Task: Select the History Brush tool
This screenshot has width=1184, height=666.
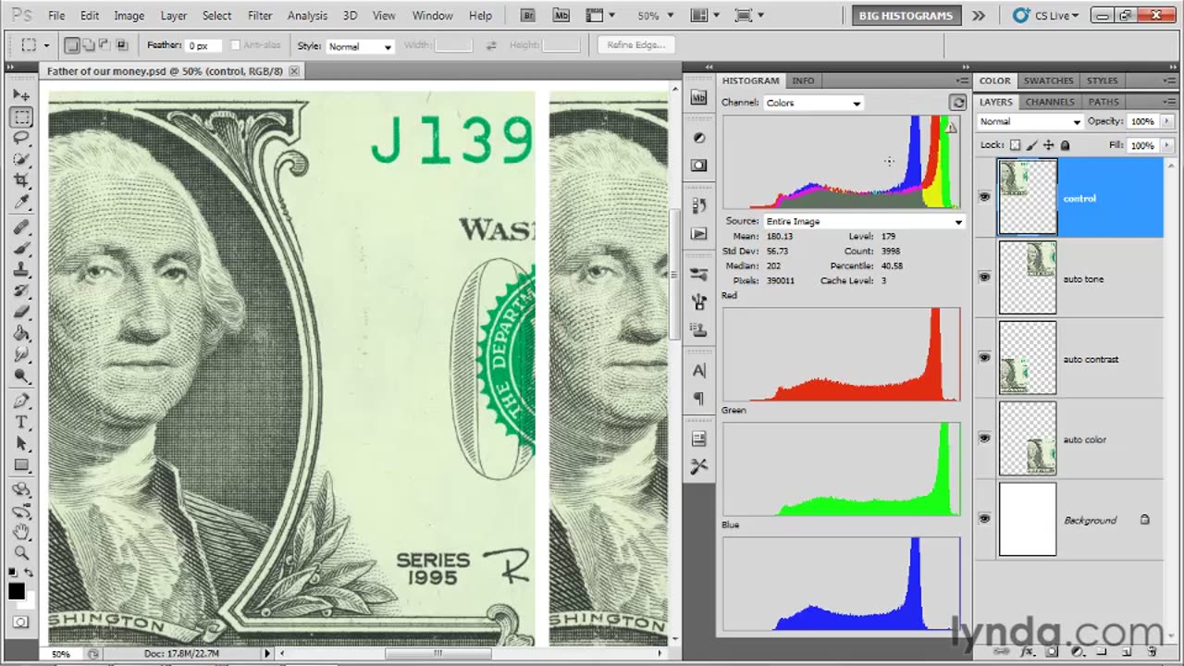Action: (x=21, y=291)
